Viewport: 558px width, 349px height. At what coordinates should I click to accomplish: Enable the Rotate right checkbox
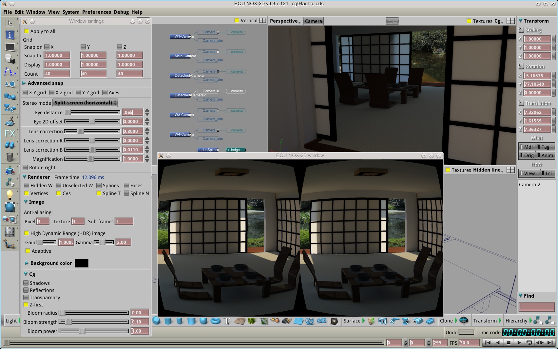(x=25, y=167)
